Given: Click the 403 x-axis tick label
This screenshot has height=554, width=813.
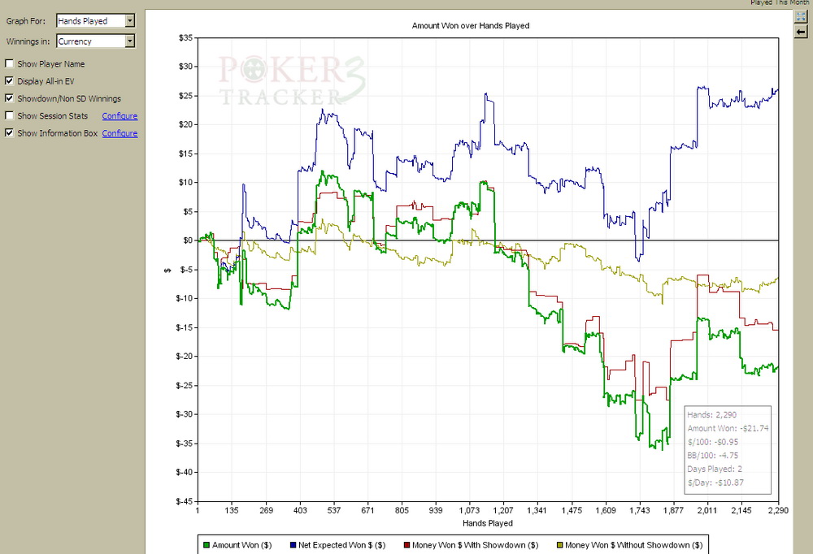Looking at the screenshot, I should [x=300, y=510].
